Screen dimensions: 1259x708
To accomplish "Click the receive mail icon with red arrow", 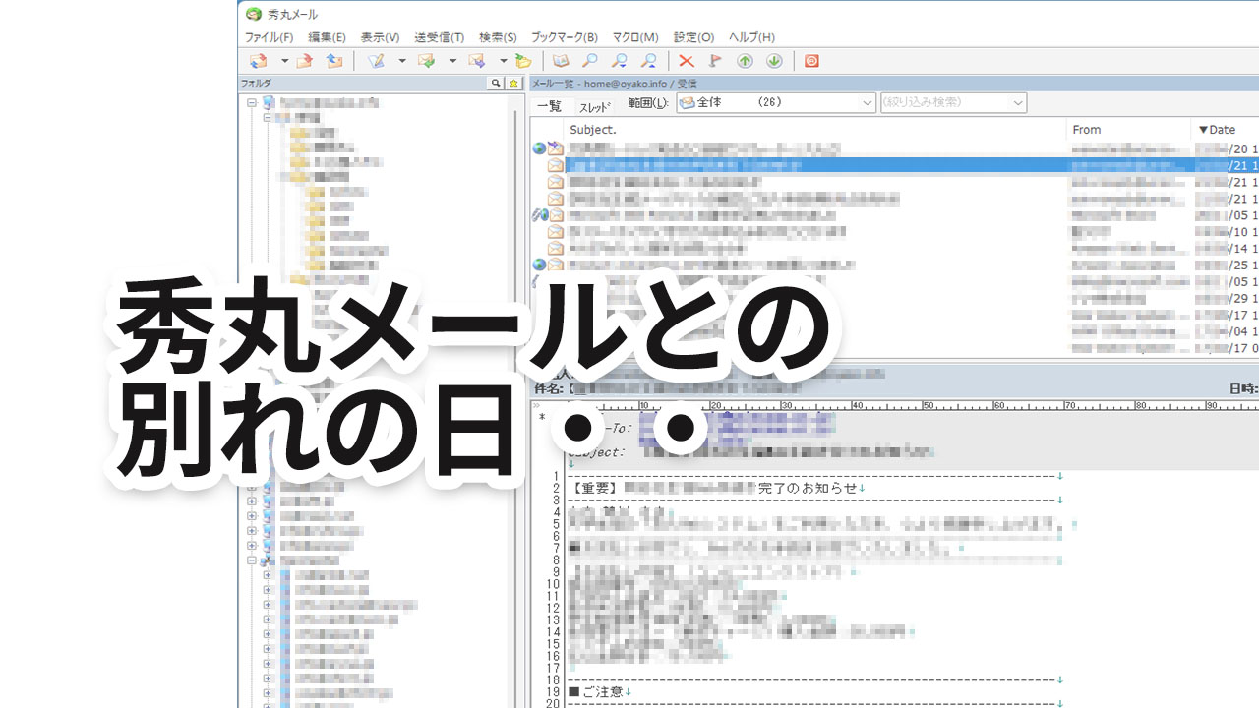I will click(305, 61).
